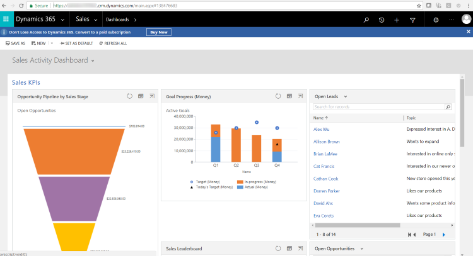Enlarge the Goal Progress (Money) chart
The height and width of the screenshot is (256, 473).
coord(300,96)
